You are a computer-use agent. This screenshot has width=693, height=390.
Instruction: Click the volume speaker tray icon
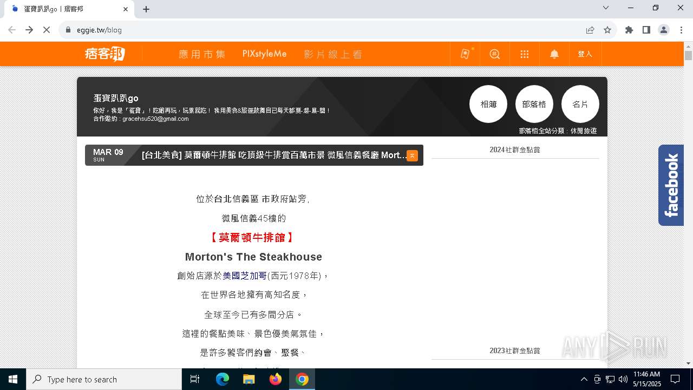[623, 379]
